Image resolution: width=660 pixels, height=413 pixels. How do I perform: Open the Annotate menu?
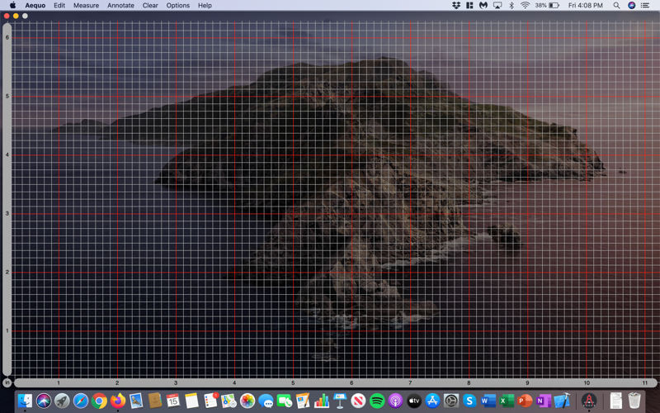(x=120, y=5)
